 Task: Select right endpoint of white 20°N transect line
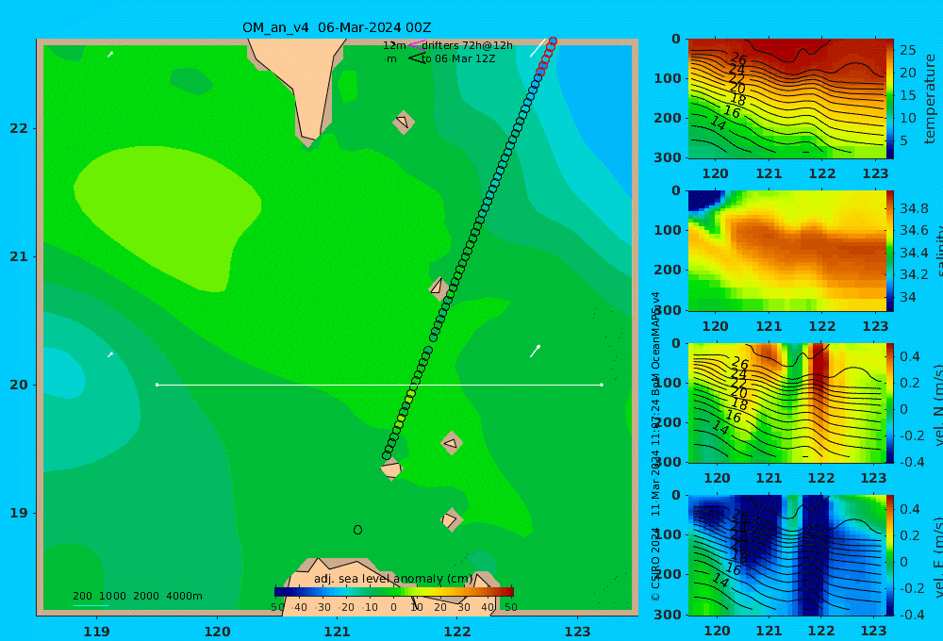(x=602, y=385)
